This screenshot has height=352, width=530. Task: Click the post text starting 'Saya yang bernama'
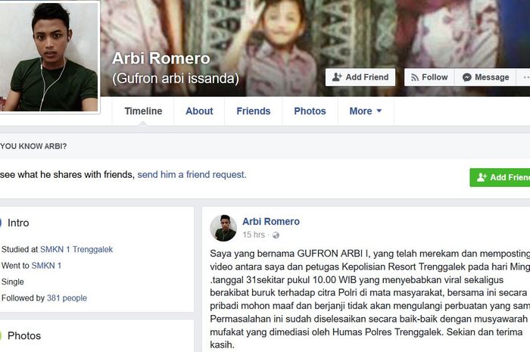(369, 299)
